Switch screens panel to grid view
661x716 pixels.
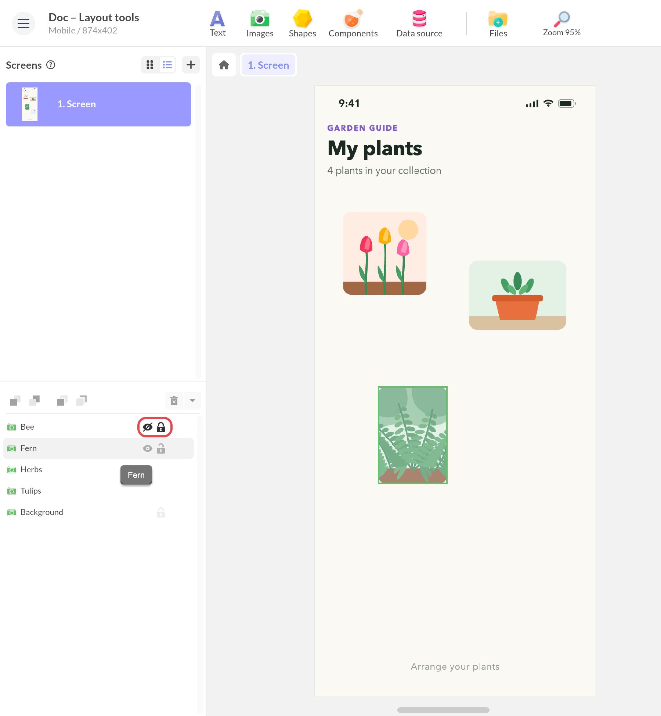(150, 65)
